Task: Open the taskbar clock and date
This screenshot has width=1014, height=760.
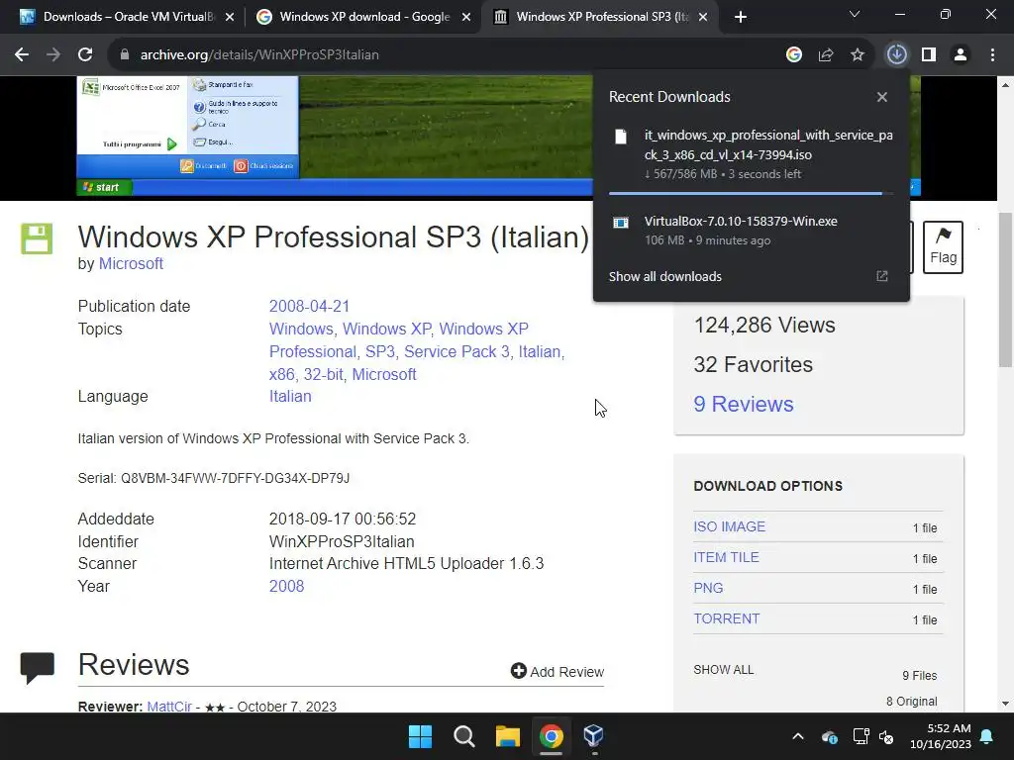Action: pos(941,736)
